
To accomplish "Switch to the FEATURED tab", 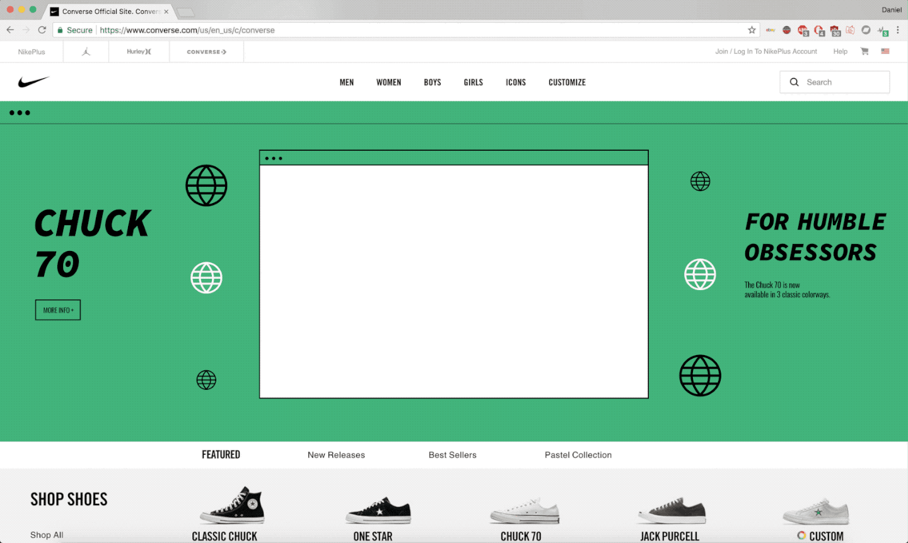I will point(221,455).
